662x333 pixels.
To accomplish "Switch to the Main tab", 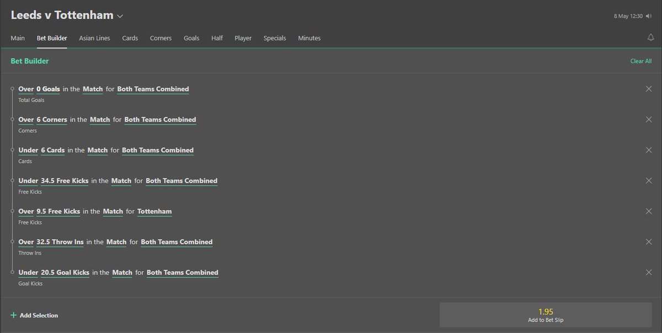I will [x=18, y=38].
